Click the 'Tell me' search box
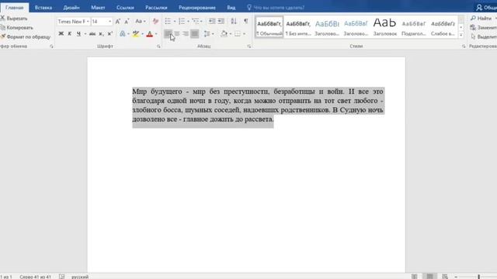 276,7
